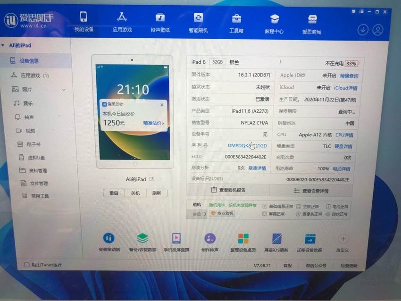The image size is (401, 301).
Task: Open 铃声壁纸 ringtones and wallpapers
Action: (x=160, y=23)
